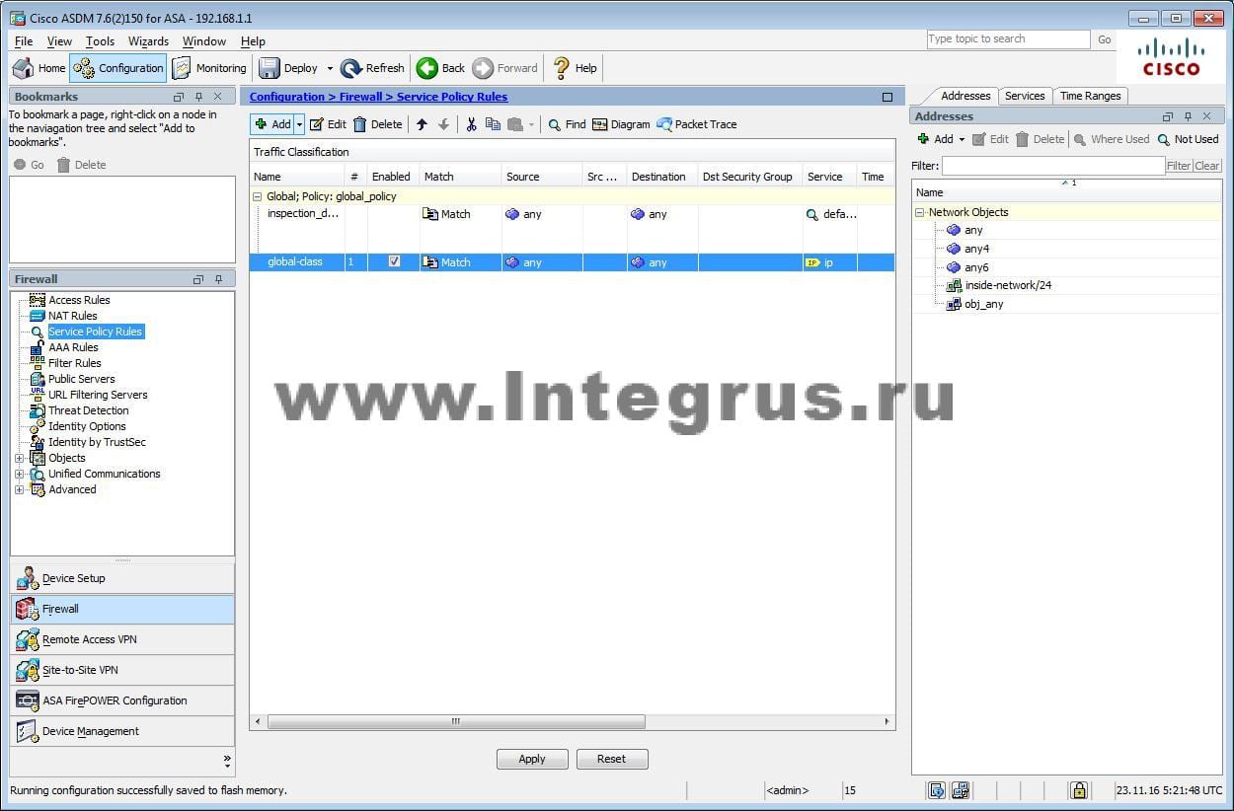Click Not Used in Addresses panel
The width and height of the screenshot is (1234, 811).
coord(1189,139)
